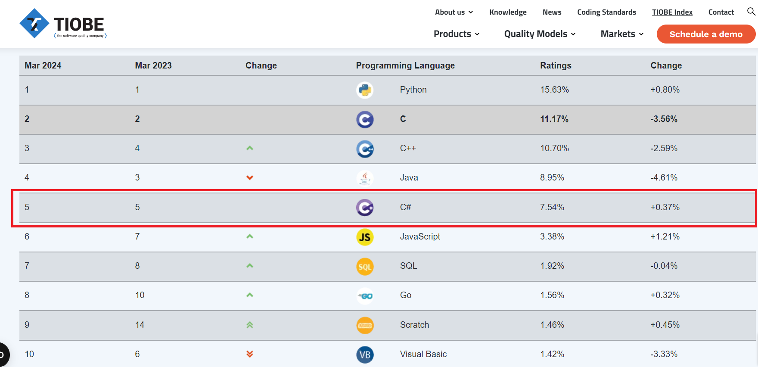Open the Knowledge menu item
This screenshot has height=367, width=758.
click(508, 12)
